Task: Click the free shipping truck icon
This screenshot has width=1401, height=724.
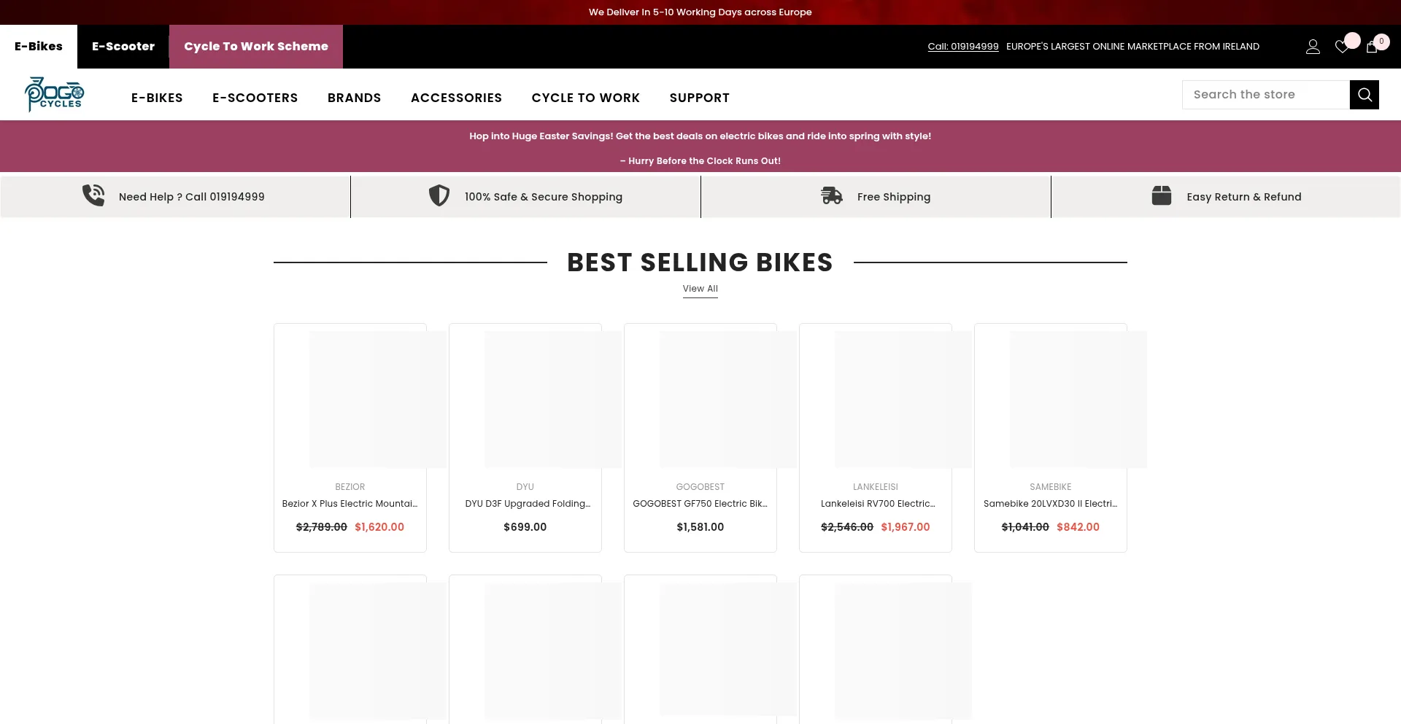Action: coord(832,195)
